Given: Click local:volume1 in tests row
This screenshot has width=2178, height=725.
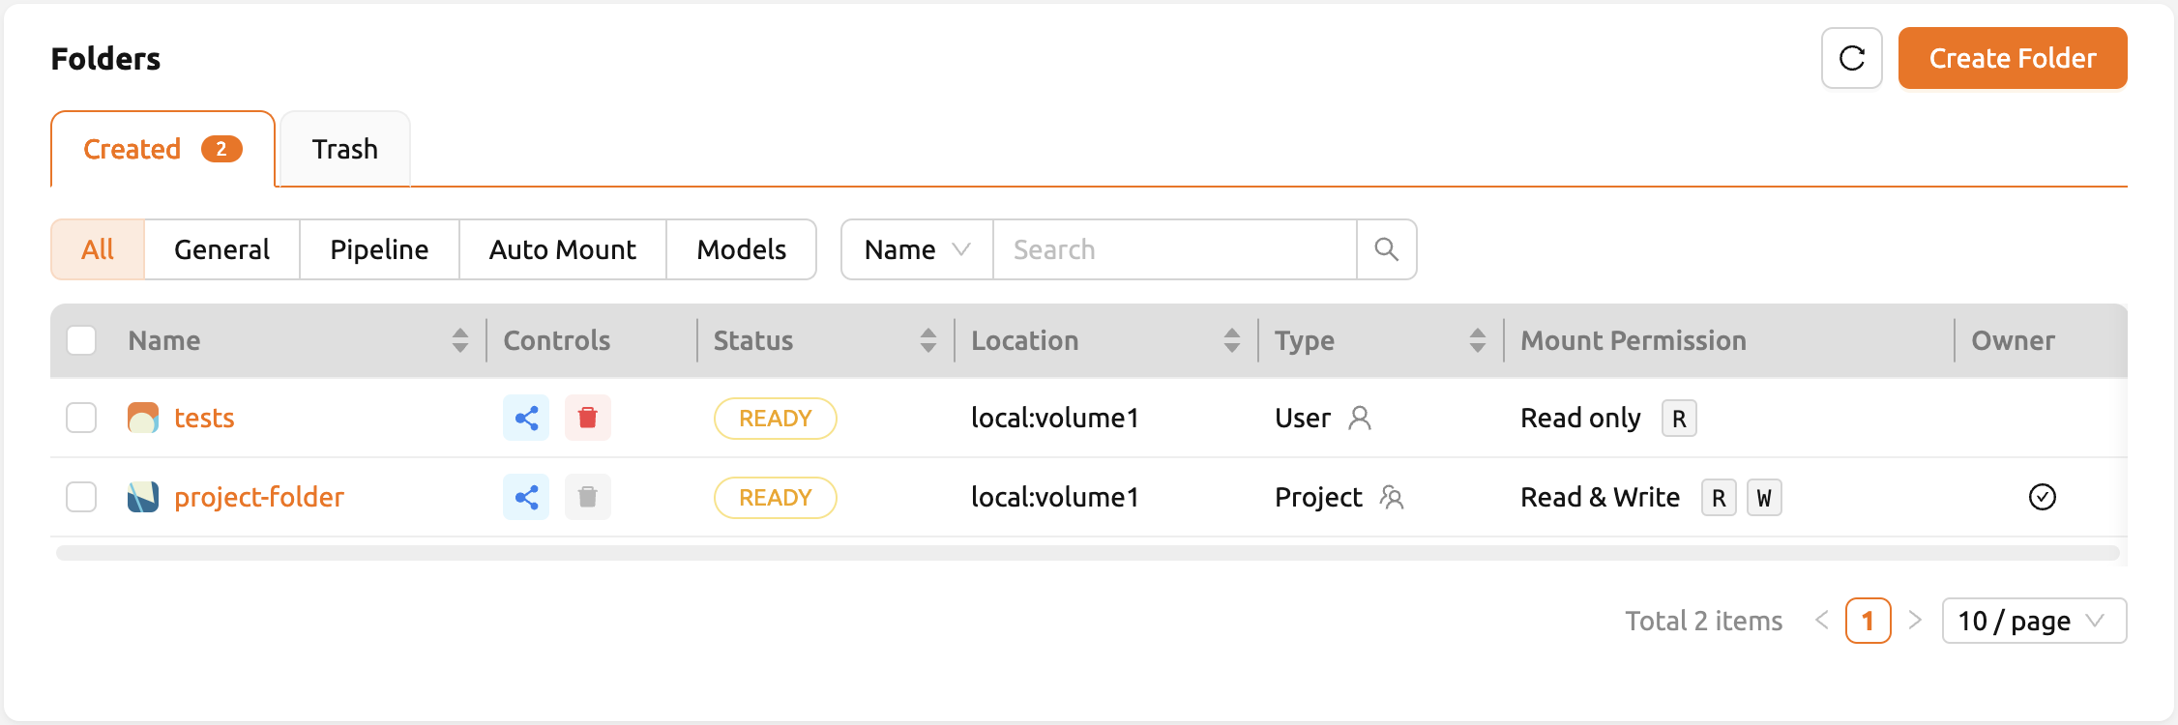Looking at the screenshot, I should pyautogui.click(x=1055, y=418).
